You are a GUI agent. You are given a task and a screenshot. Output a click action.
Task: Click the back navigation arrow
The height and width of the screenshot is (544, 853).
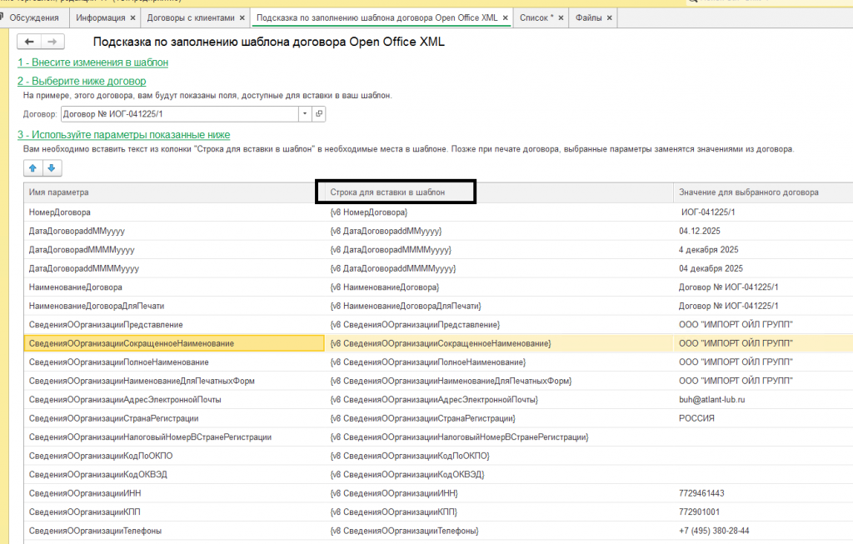point(30,42)
